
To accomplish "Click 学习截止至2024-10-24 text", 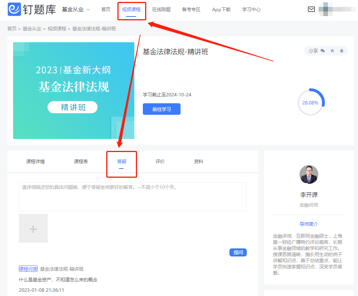I will pos(167,95).
